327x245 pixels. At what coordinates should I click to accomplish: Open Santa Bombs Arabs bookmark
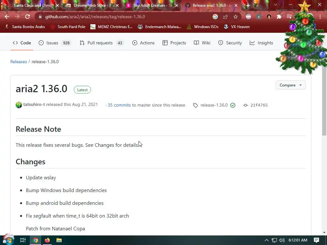(25, 27)
